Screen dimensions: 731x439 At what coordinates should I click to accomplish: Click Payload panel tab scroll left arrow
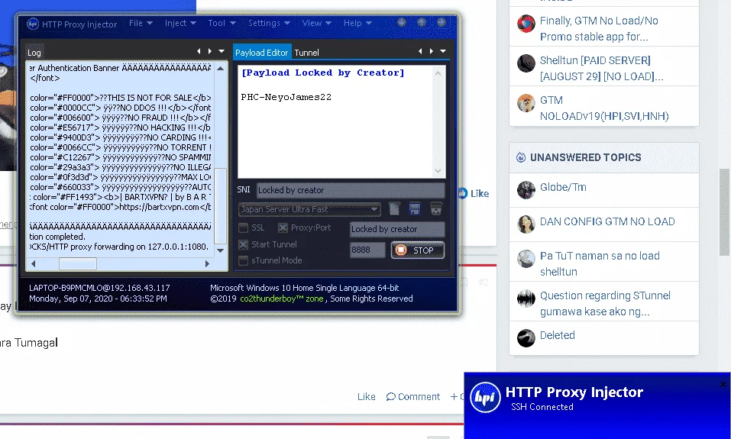click(x=421, y=51)
